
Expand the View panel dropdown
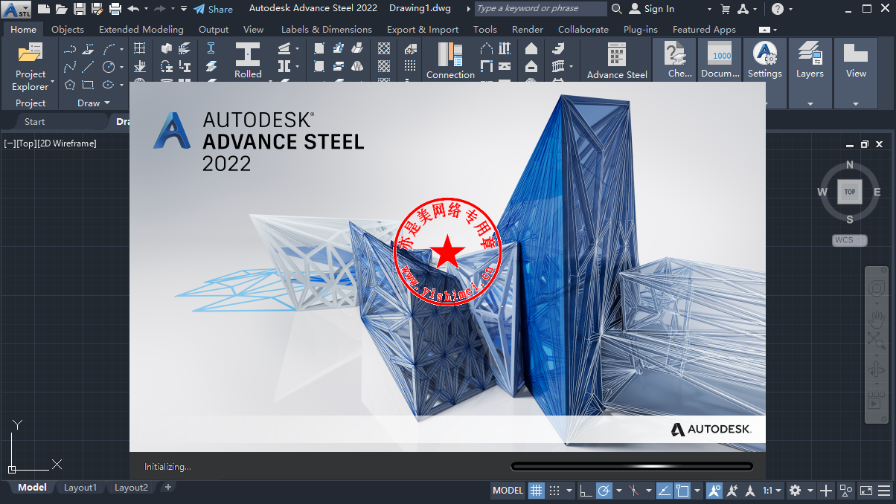click(x=856, y=103)
